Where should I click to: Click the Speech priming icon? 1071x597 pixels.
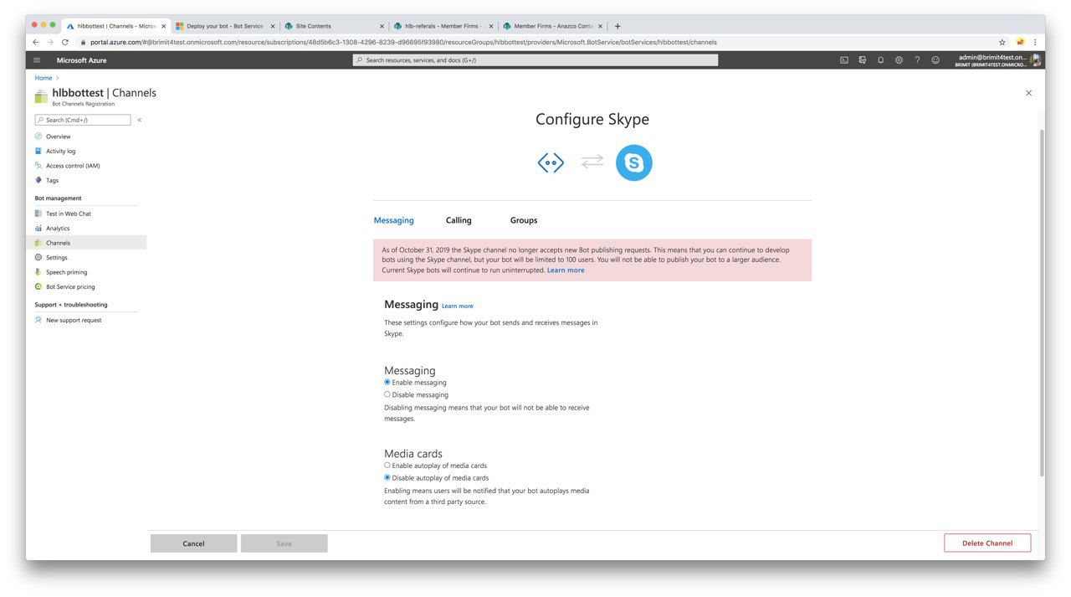click(x=38, y=272)
